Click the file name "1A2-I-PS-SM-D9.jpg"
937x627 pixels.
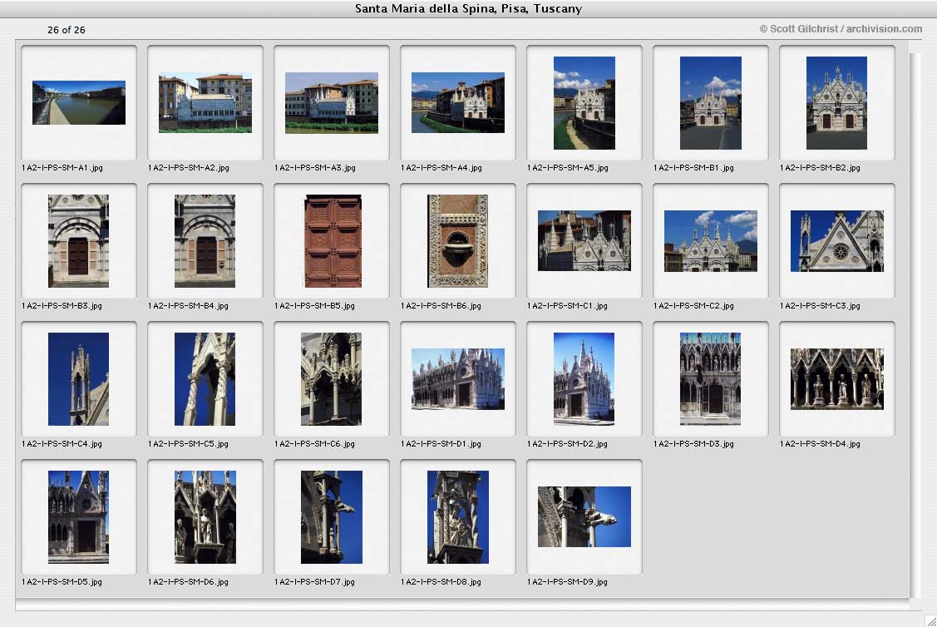568,582
